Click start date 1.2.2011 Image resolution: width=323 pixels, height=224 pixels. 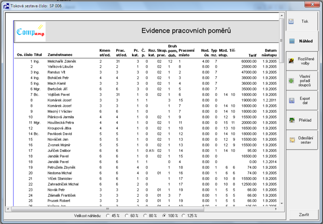[x=269, y=100]
